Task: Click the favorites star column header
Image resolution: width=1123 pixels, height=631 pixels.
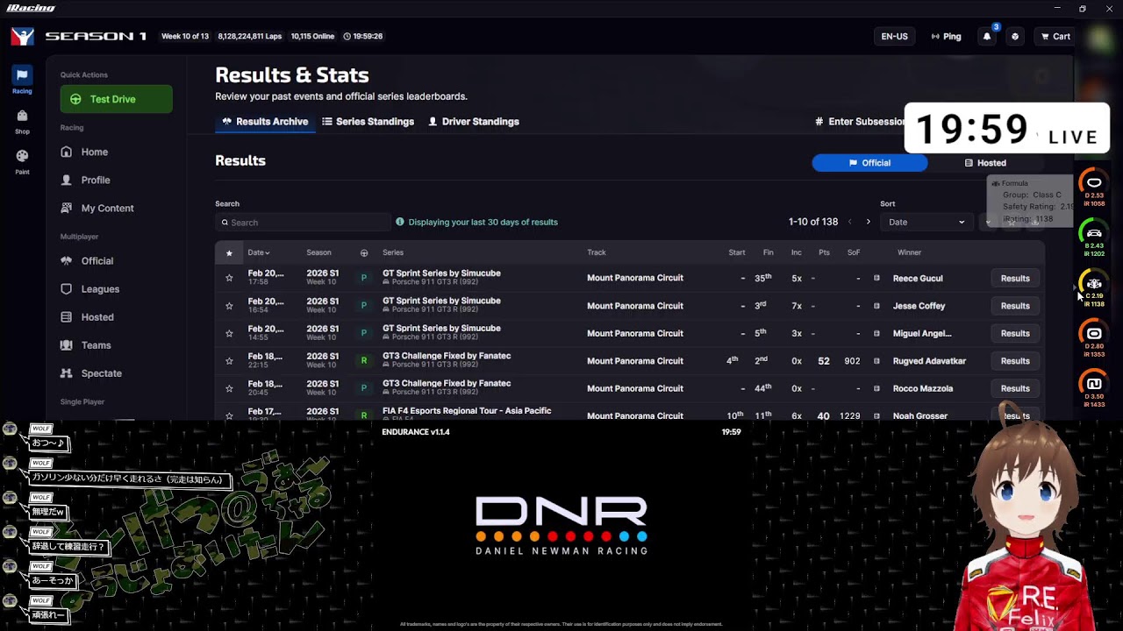Action: (229, 253)
